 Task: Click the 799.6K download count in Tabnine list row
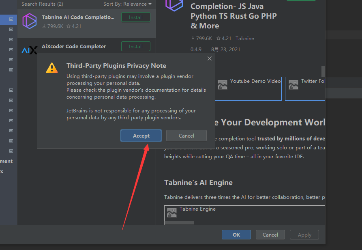(x=53, y=26)
